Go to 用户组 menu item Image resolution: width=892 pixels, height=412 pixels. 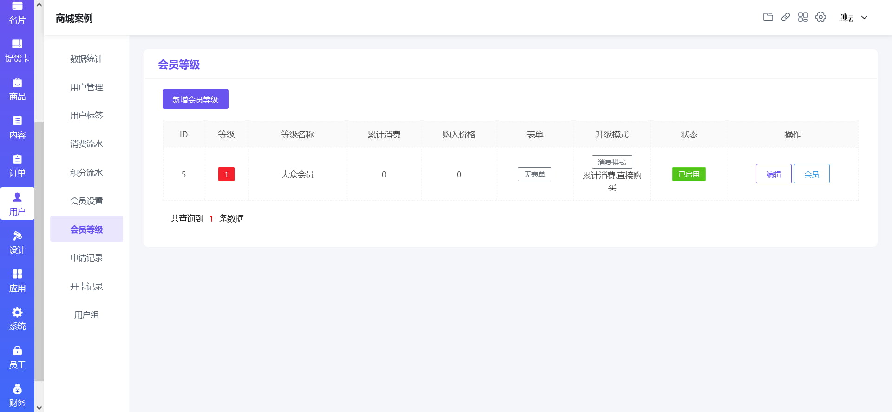[86, 315]
